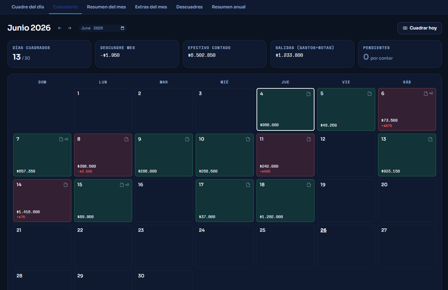Screen dimensions: 448x290
Task: Switch to Resumen del mes tab
Action: click(x=106, y=7)
